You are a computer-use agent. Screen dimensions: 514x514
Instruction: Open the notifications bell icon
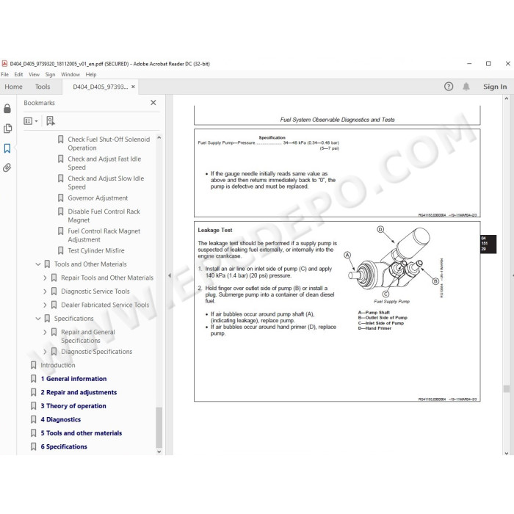click(x=466, y=87)
